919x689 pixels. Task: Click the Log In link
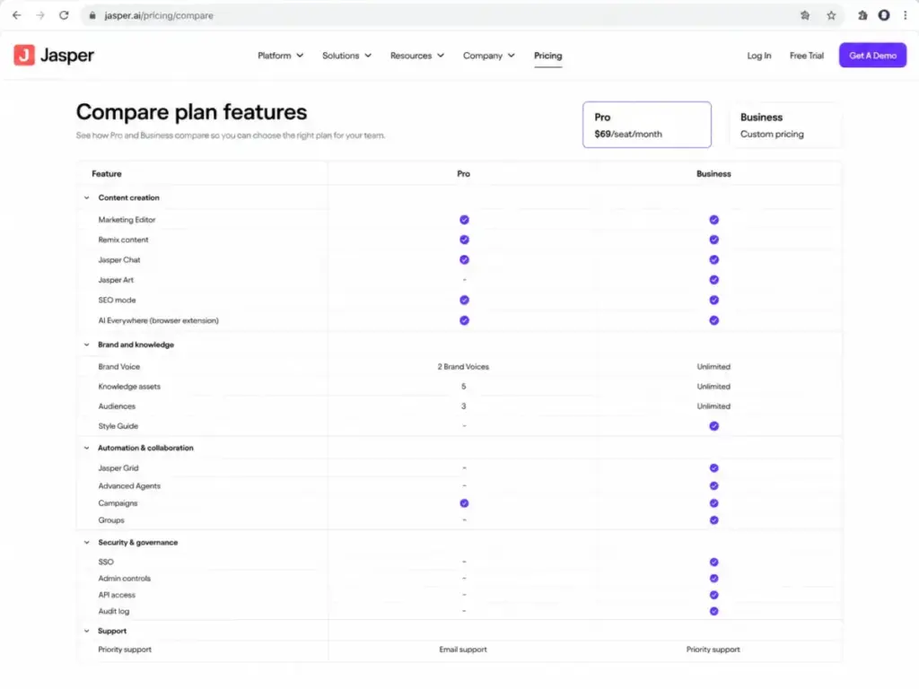point(759,56)
